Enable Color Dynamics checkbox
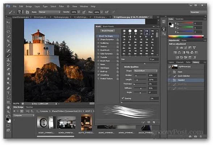The height and width of the screenshot is (145, 213). point(99,54)
